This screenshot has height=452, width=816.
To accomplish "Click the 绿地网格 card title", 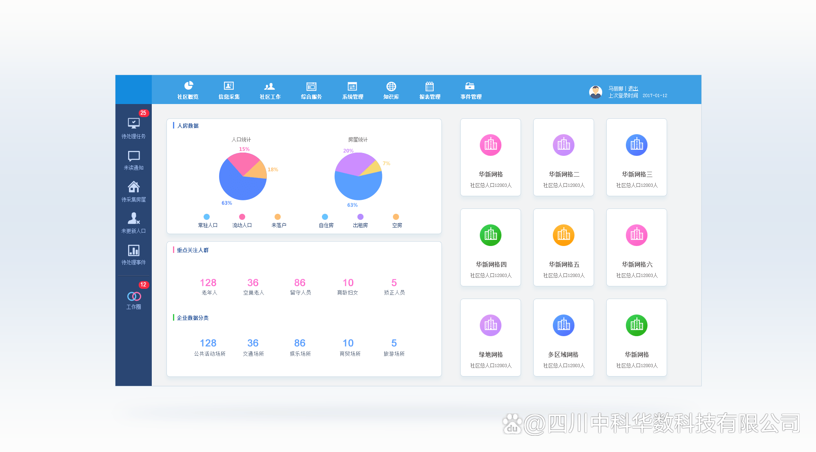I will pyautogui.click(x=491, y=355).
